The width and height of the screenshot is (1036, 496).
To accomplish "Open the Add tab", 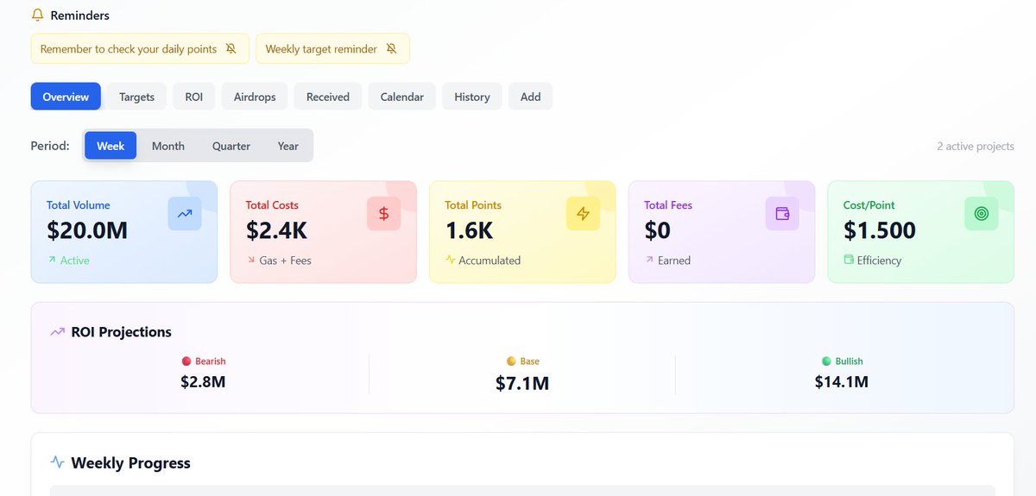I will click(531, 97).
